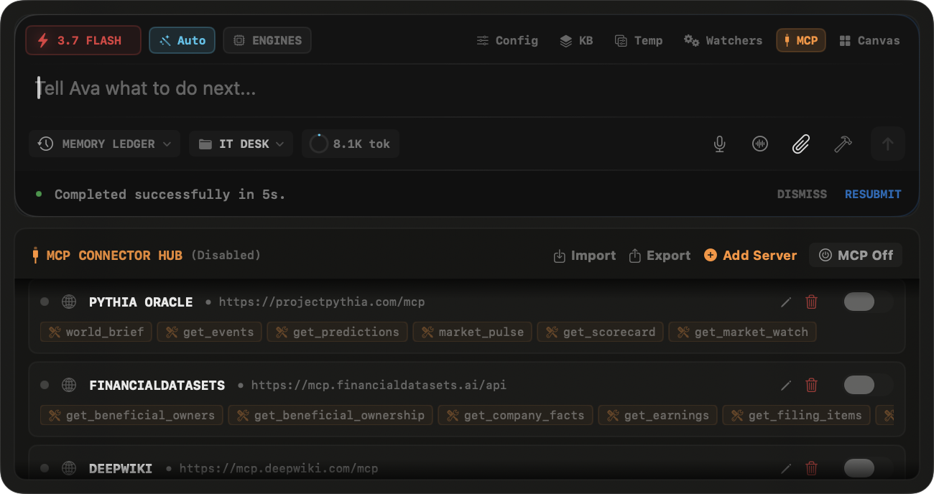Open the Canvas tab
The image size is (934, 494).
869,40
